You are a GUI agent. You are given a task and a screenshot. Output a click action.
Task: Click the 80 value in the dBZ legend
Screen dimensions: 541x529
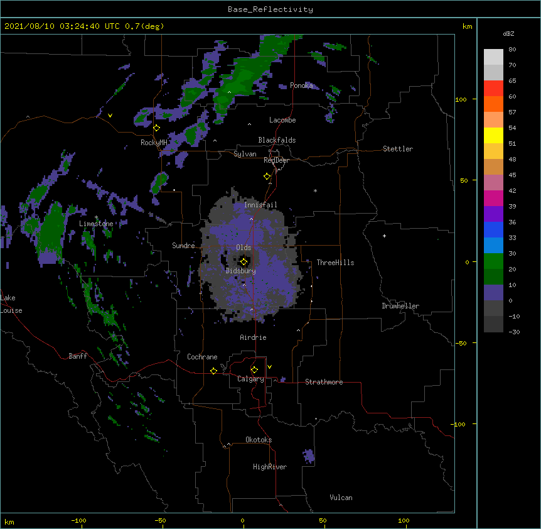(512, 50)
